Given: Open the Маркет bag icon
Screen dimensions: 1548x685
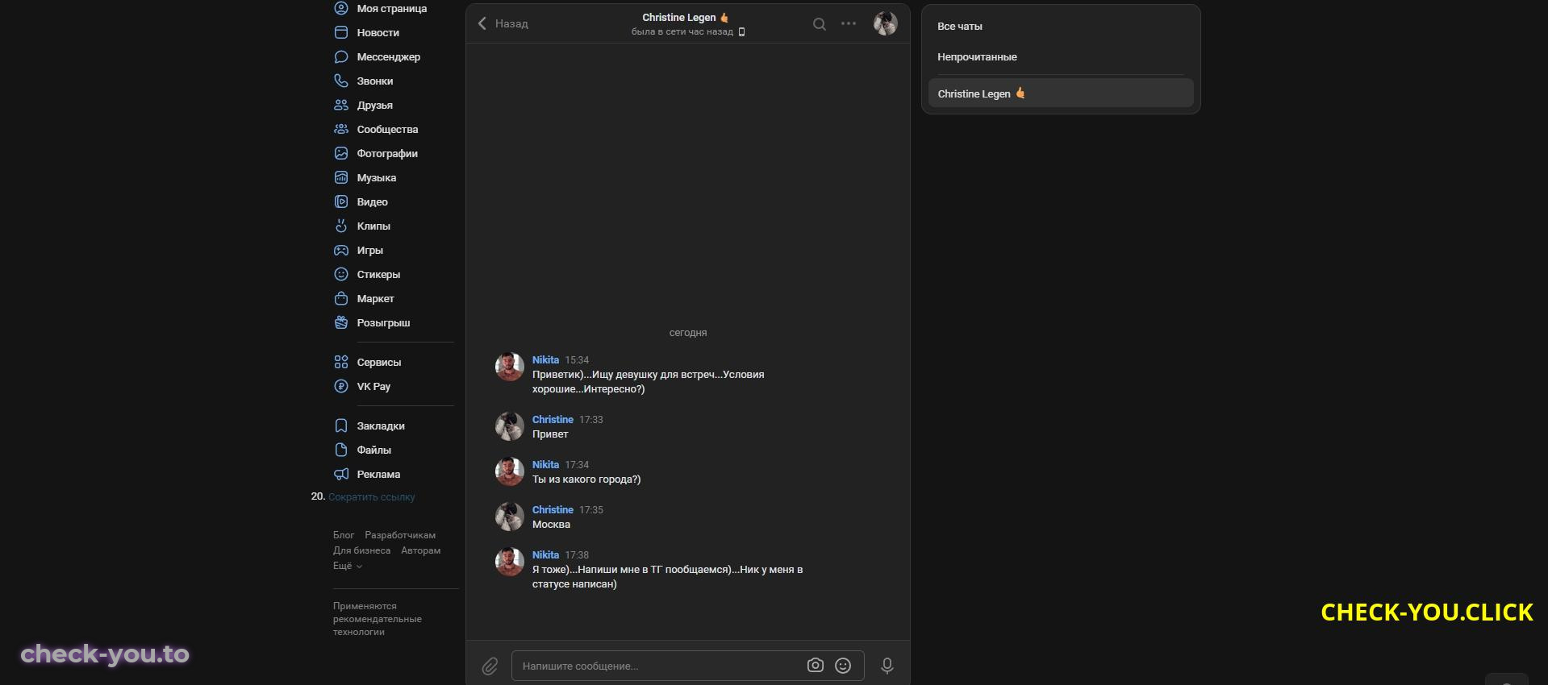Looking at the screenshot, I should [x=341, y=299].
